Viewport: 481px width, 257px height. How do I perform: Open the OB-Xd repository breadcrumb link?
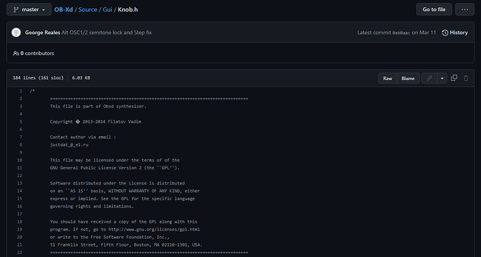[x=63, y=10]
